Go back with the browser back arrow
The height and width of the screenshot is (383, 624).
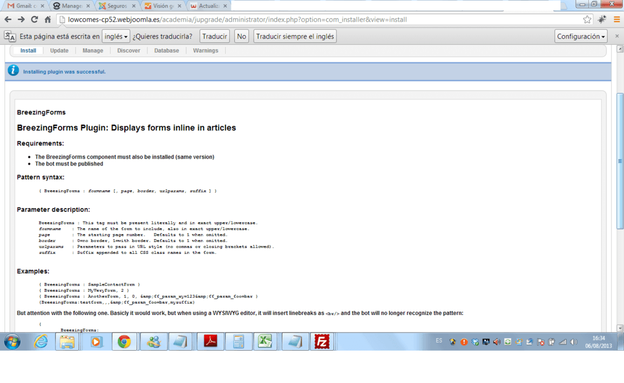pyautogui.click(x=8, y=19)
